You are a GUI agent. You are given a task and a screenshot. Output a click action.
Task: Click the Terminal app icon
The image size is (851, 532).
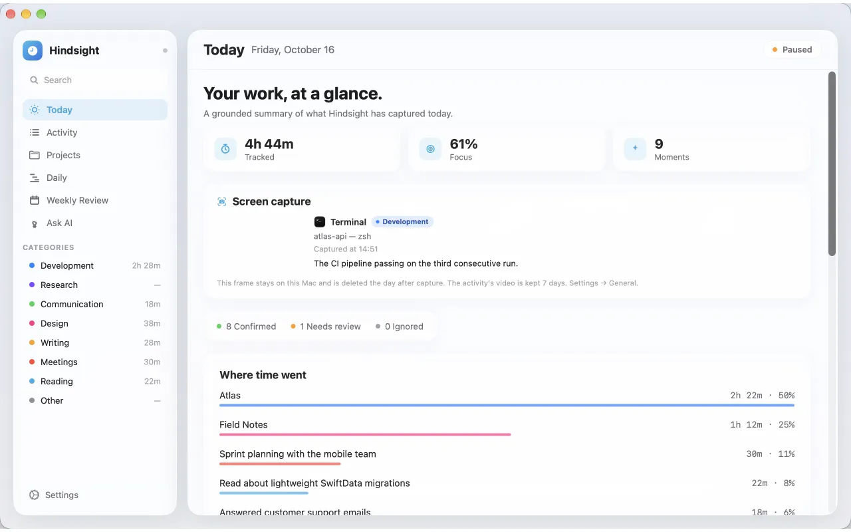320,222
